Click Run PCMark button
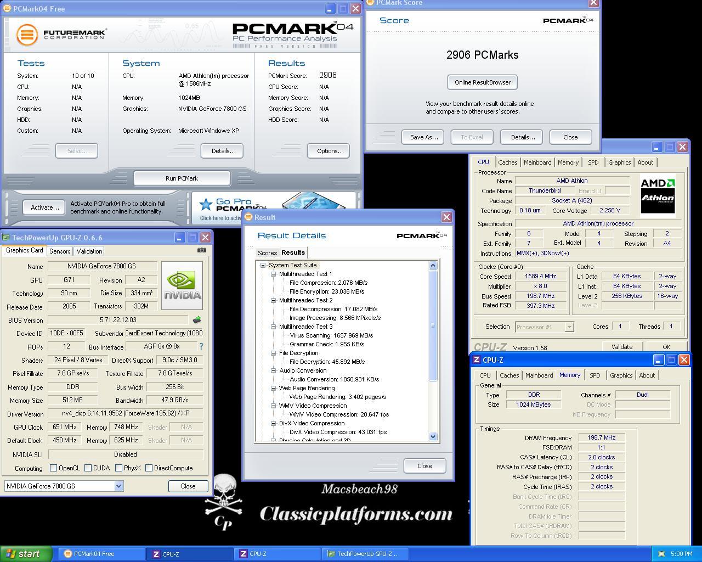The width and height of the screenshot is (702, 562). click(182, 178)
